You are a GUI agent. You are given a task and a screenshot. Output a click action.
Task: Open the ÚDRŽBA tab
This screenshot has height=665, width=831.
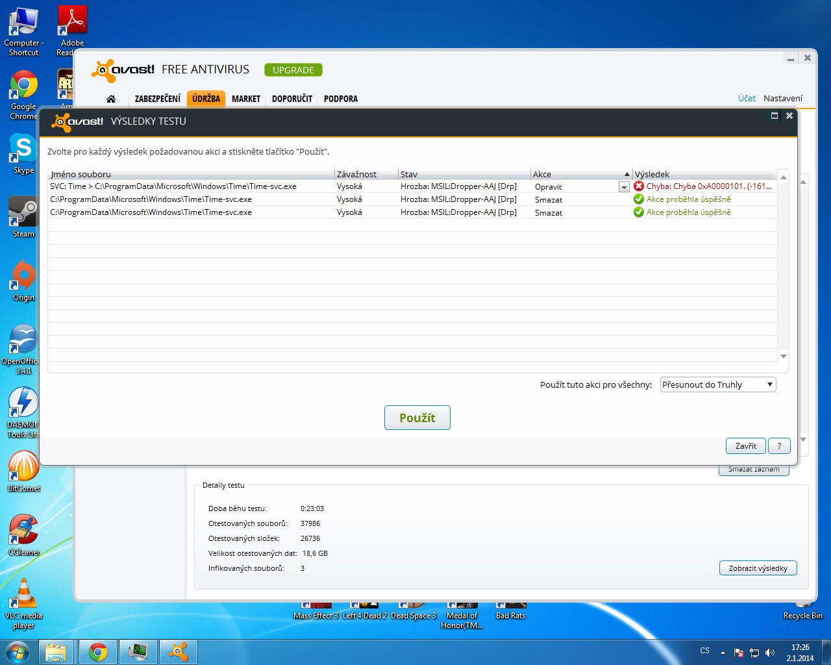pyautogui.click(x=206, y=99)
